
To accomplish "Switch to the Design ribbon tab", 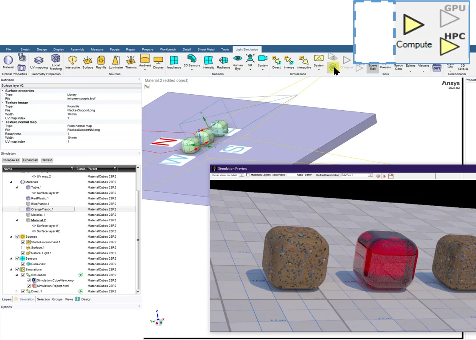I will (42, 49).
